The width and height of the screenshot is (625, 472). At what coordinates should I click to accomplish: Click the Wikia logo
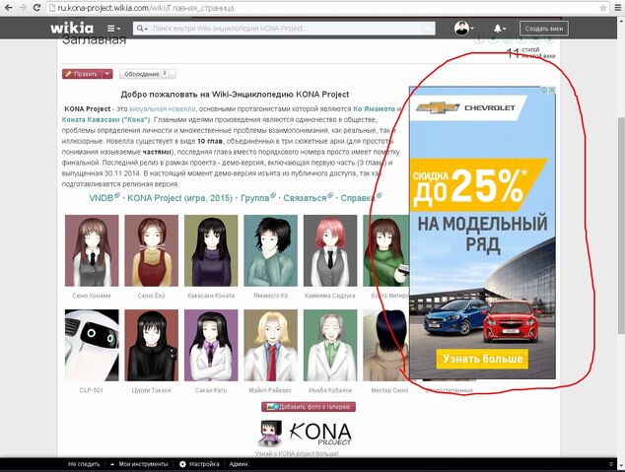tap(72, 29)
